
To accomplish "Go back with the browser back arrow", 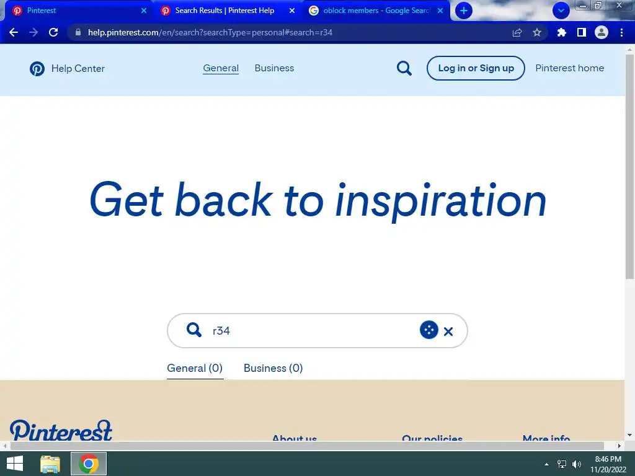I will 14,32.
